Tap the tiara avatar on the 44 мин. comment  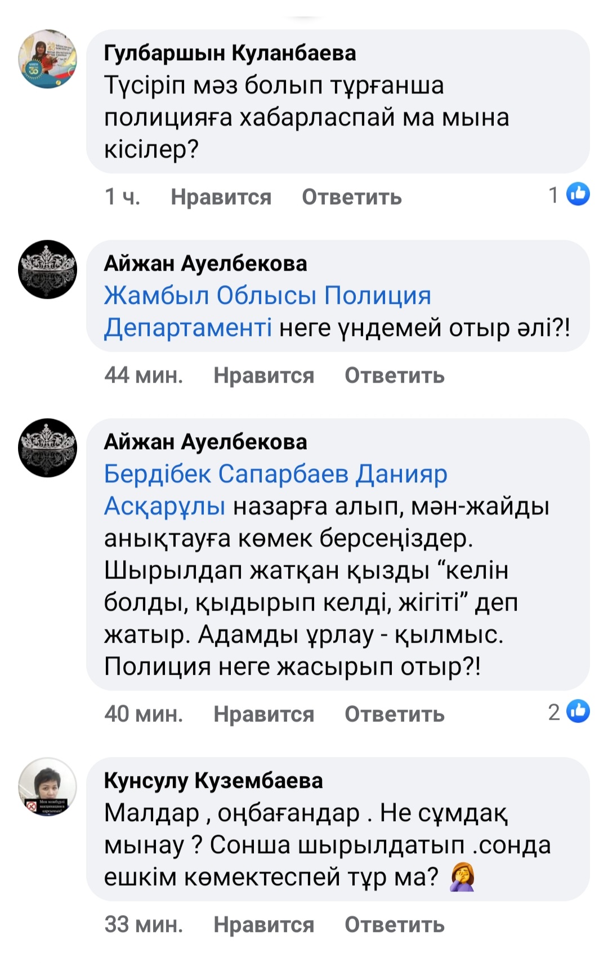[x=48, y=270]
